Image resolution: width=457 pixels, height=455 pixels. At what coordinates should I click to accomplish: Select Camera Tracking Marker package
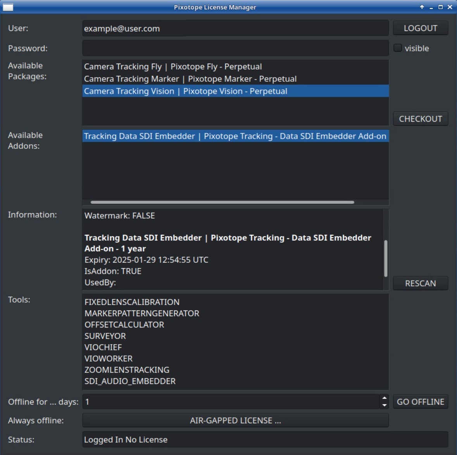[190, 79]
